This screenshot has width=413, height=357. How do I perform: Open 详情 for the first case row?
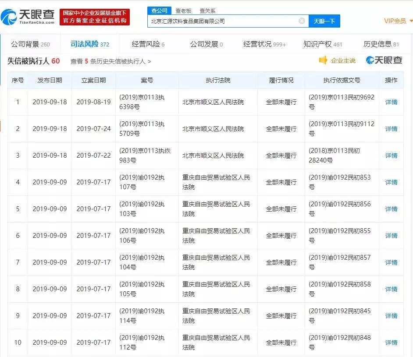coord(391,102)
